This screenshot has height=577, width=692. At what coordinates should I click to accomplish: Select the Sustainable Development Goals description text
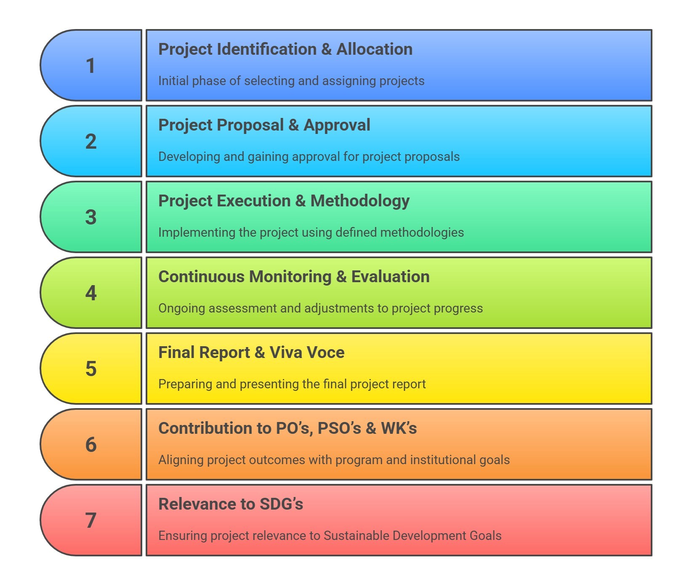tap(330, 536)
